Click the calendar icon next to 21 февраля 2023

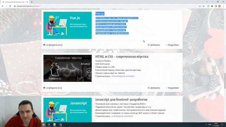(44, 88)
